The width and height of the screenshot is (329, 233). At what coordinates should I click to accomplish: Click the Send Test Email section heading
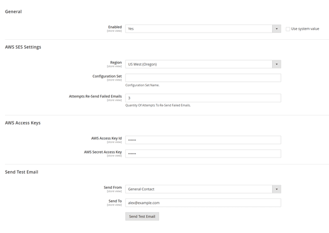[x=22, y=172]
